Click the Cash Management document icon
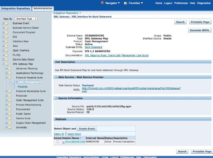Screen dimensions: 213x158 point(13,82)
